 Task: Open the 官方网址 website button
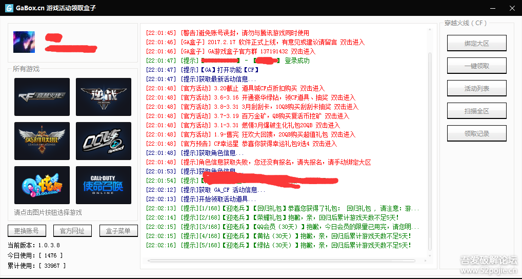point(72,231)
